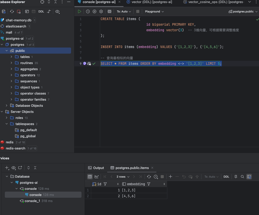This screenshot has height=215, width=259.
Task: Click the jump to source arrow icon
Action: point(49,11)
